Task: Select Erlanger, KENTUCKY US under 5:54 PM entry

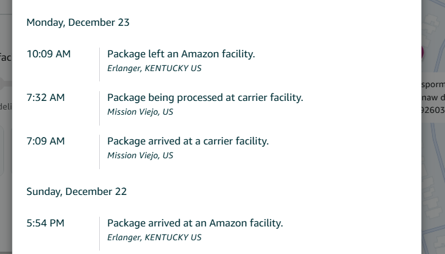Action: (154, 237)
